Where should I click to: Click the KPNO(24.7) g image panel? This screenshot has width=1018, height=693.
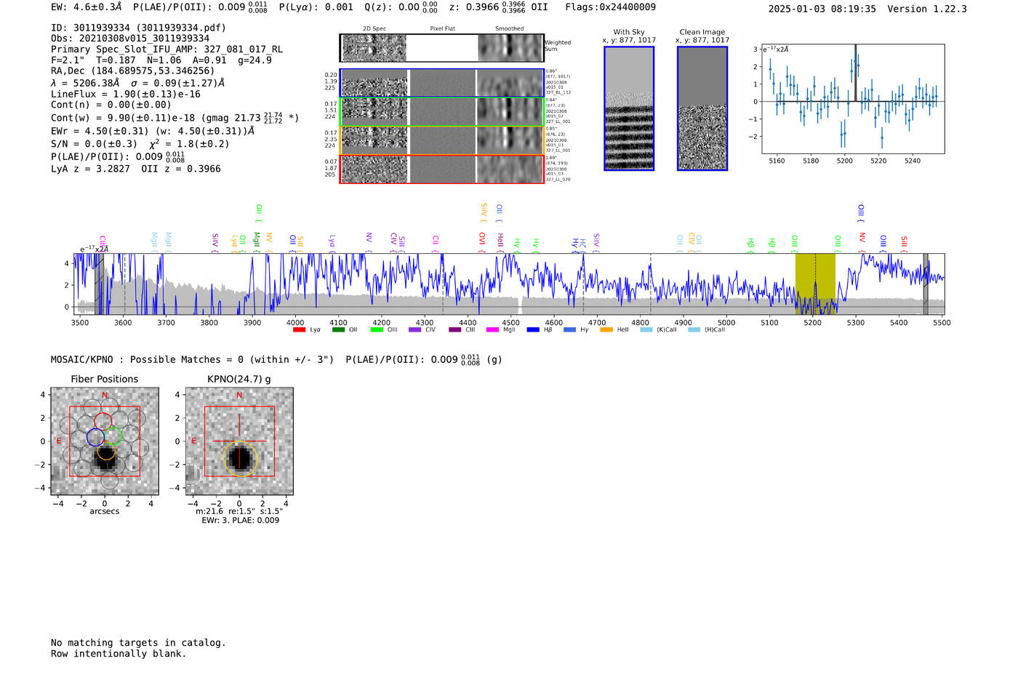click(x=239, y=441)
